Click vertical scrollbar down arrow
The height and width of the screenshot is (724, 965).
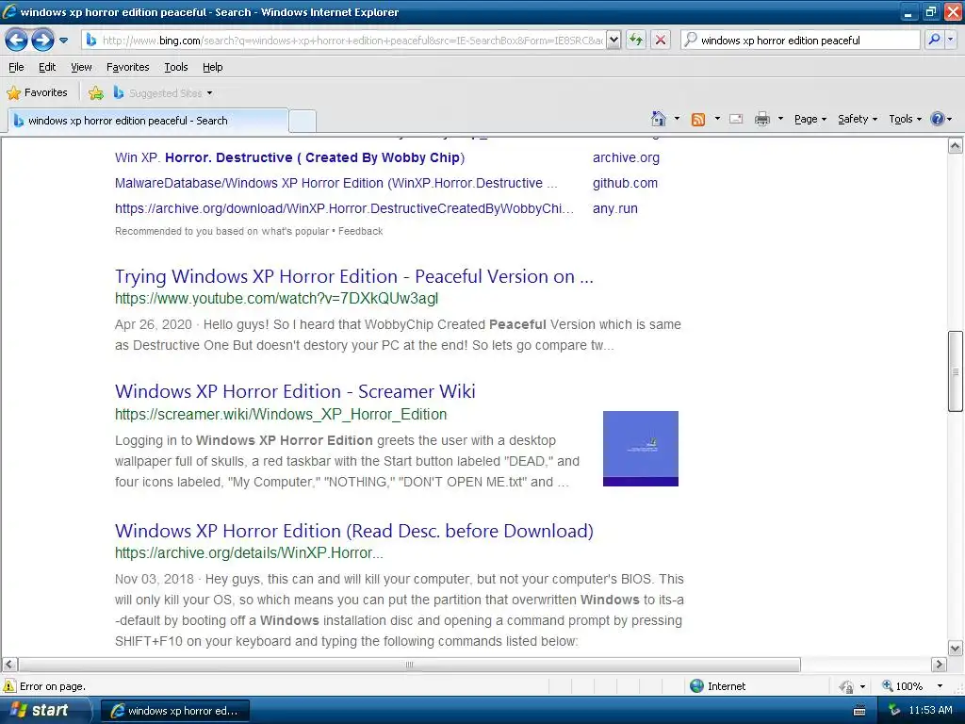[x=956, y=649]
